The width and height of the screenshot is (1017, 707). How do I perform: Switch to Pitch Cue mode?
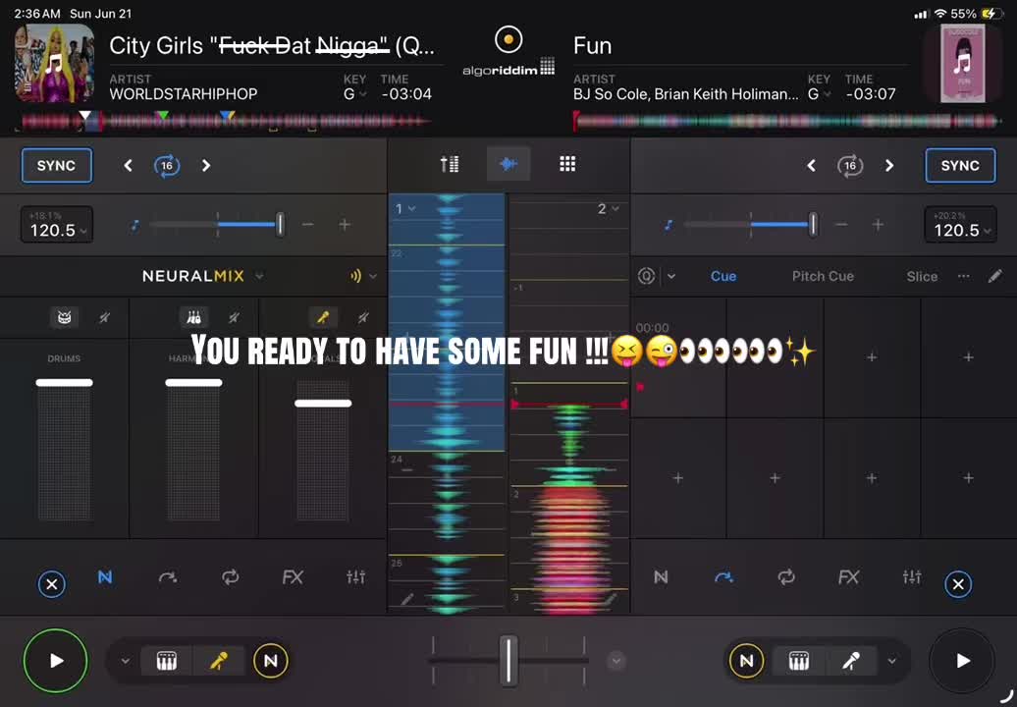[x=823, y=276]
